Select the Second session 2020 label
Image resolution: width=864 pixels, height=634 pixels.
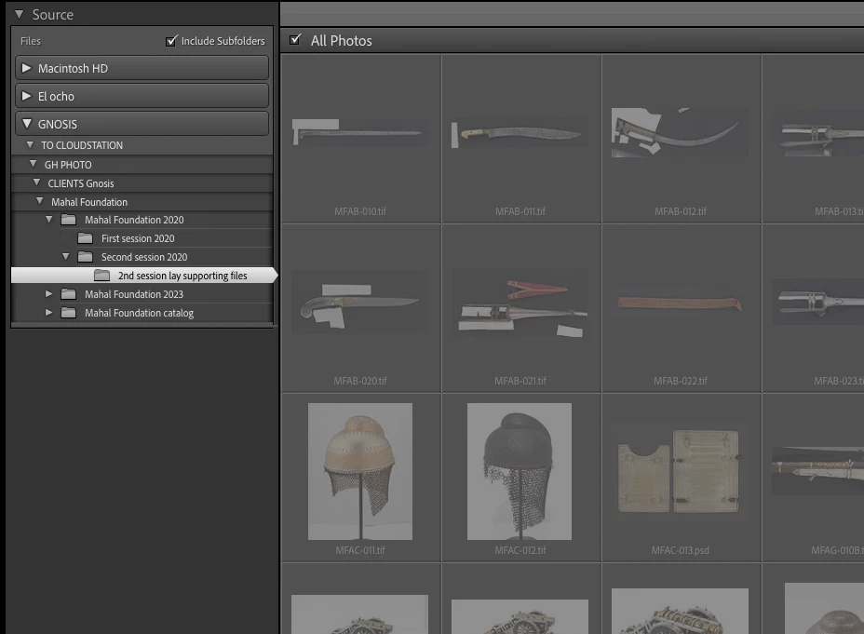point(143,257)
